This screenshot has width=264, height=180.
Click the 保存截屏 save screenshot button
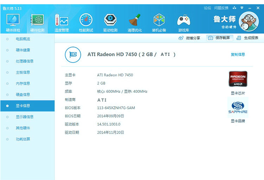click(x=220, y=38)
